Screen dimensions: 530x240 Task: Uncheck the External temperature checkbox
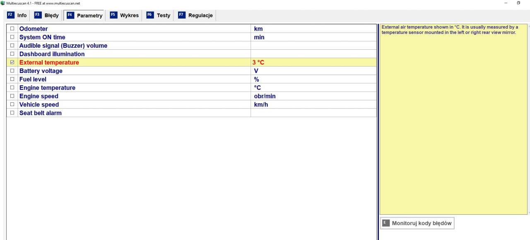point(12,62)
